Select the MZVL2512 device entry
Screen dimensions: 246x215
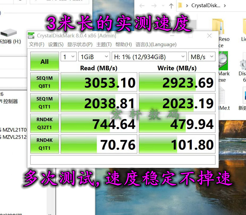[x=14, y=137]
